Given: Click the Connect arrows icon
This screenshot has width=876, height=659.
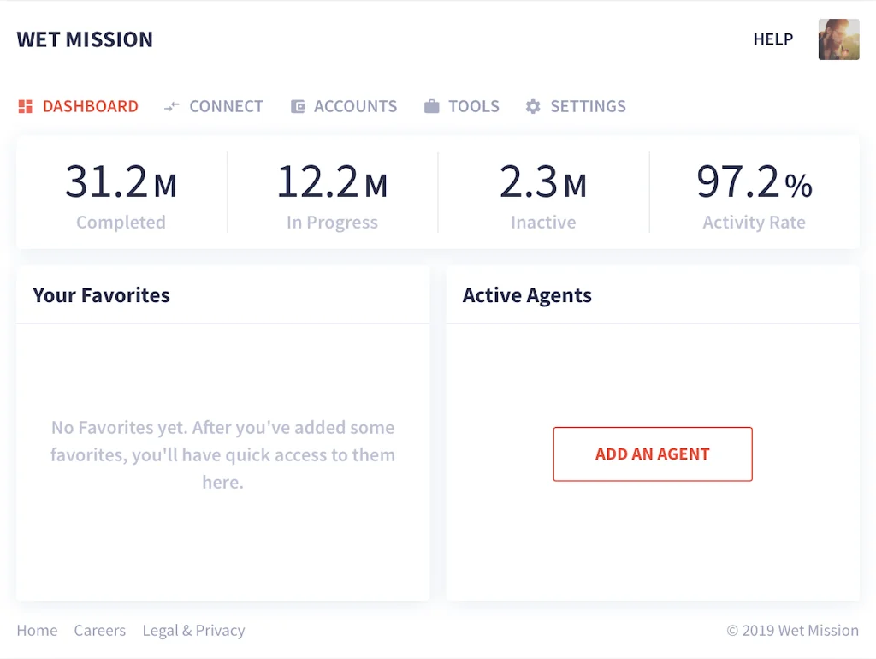Looking at the screenshot, I should pos(172,107).
